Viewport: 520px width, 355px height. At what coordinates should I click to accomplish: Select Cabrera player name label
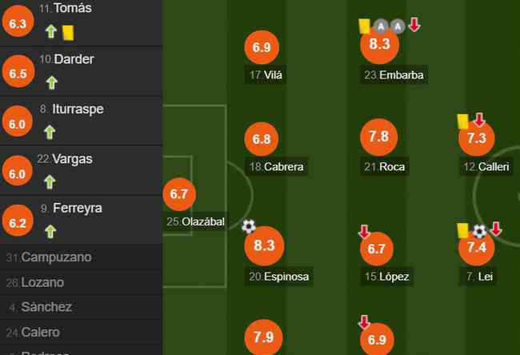276,166
